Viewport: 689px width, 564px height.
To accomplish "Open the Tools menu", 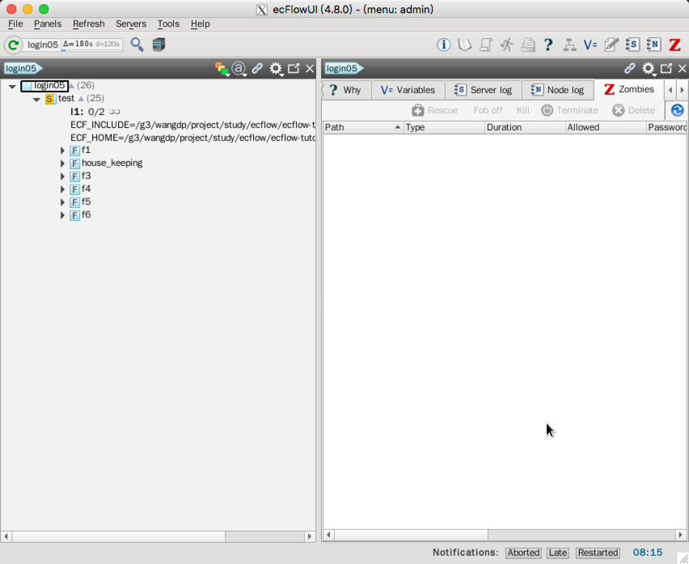I will 168,23.
